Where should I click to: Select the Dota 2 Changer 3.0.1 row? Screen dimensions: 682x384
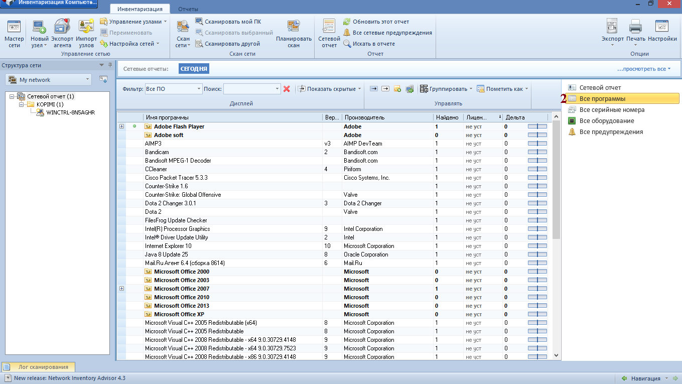tap(334, 203)
